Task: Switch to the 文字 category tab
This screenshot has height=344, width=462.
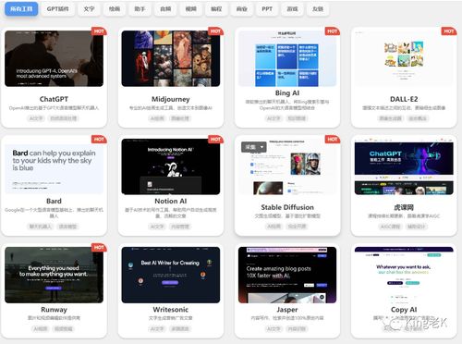Action: click(89, 9)
